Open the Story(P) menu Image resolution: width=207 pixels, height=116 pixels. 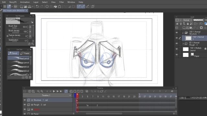pyautogui.click(x=13, y=2)
